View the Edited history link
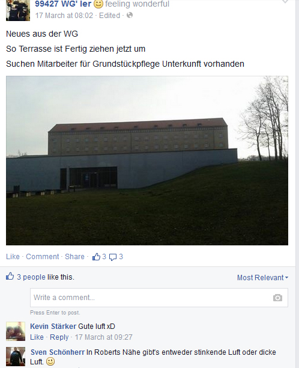The width and height of the screenshot is (299, 368). click(109, 16)
